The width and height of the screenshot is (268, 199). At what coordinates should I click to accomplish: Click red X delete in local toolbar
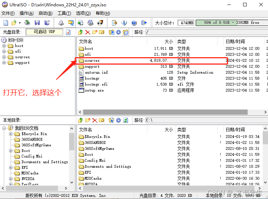(95, 120)
